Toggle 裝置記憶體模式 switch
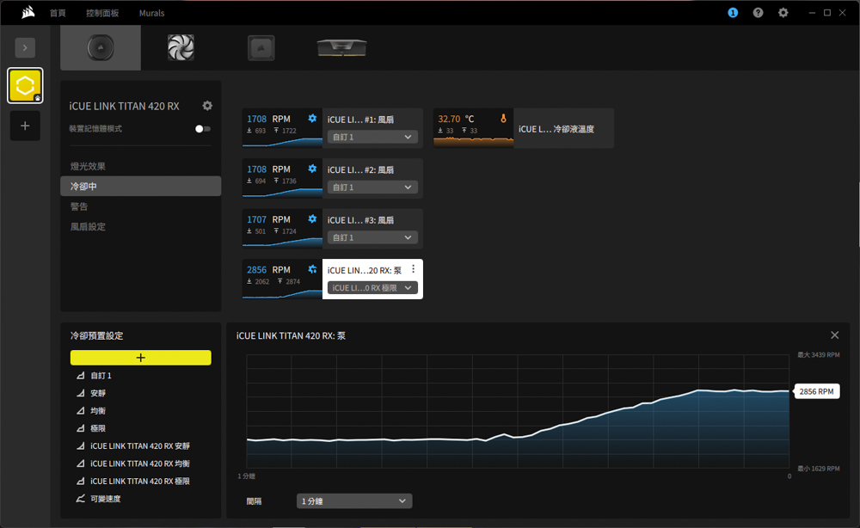This screenshot has height=528, width=860. [202, 129]
